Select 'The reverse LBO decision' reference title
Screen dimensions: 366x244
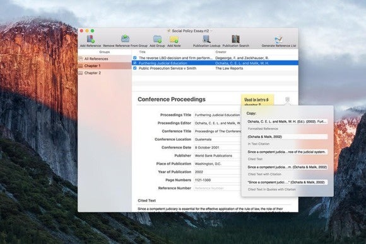coord(175,58)
